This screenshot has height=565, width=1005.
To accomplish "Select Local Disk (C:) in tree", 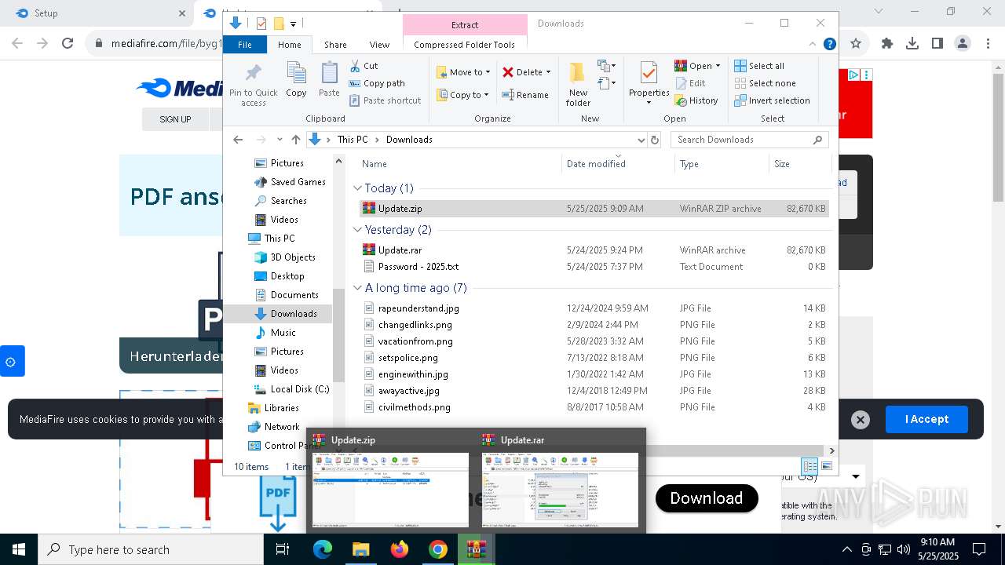I will pos(291,389).
